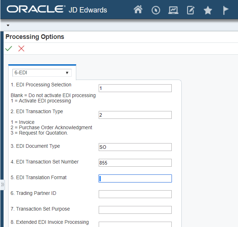Click the EDI Document Type field

[135, 147]
